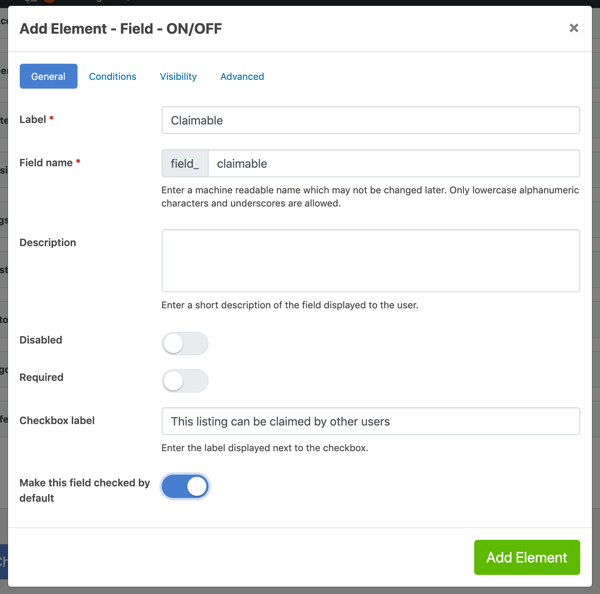Click the 'Checkbox label' form label text
The height and width of the screenshot is (594, 600).
point(57,420)
